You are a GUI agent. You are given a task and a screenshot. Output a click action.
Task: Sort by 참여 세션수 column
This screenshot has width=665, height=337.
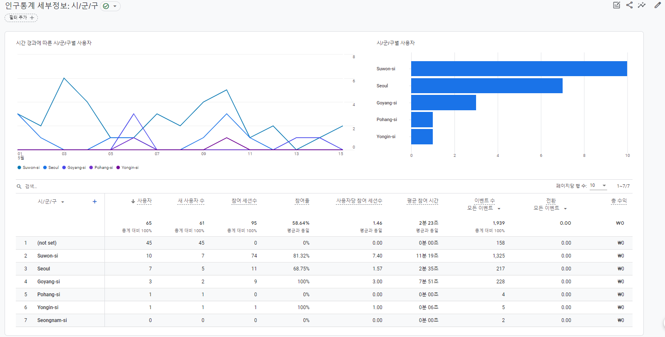point(244,201)
